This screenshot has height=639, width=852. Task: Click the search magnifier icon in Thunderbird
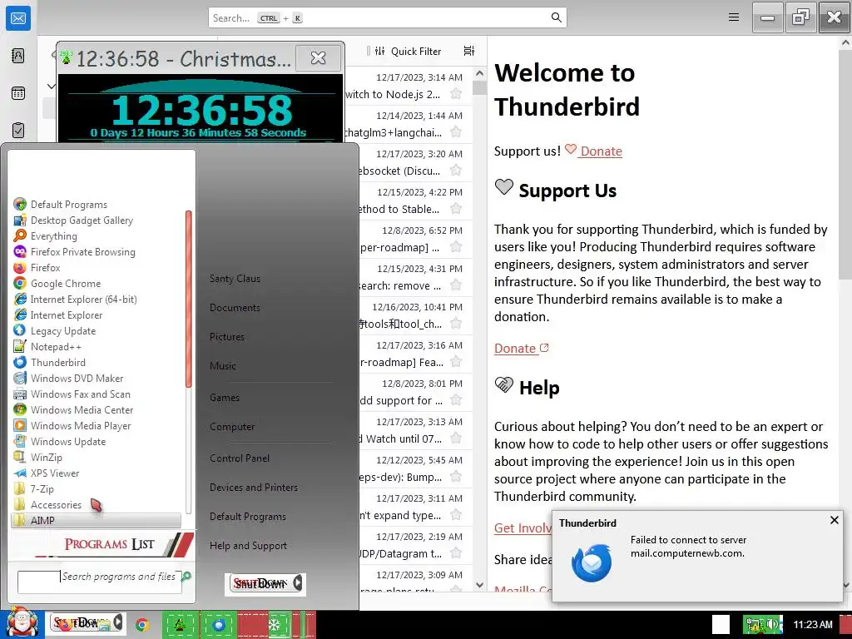click(556, 17)
